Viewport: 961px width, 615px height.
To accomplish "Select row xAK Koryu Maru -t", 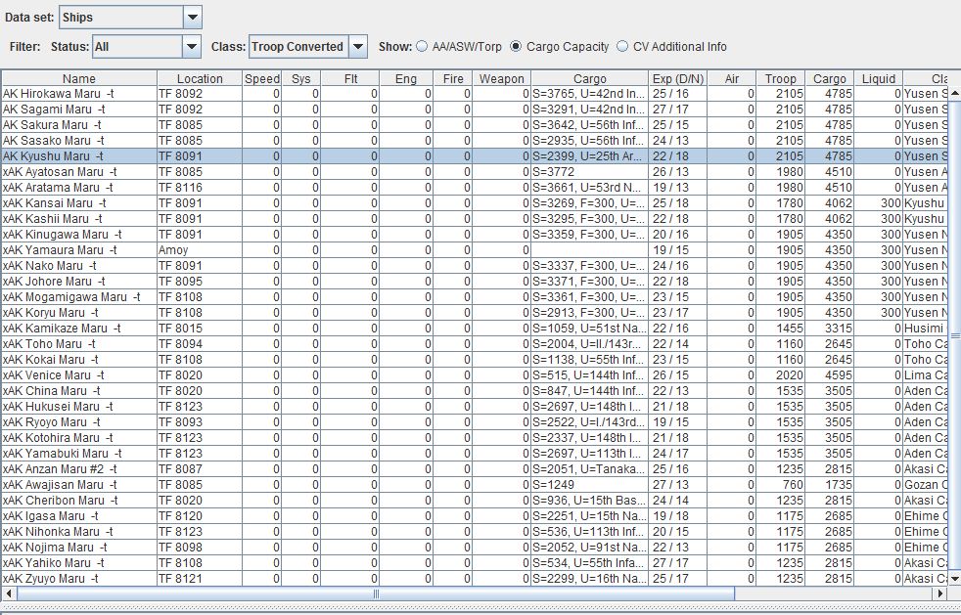I will coord(475,313).
